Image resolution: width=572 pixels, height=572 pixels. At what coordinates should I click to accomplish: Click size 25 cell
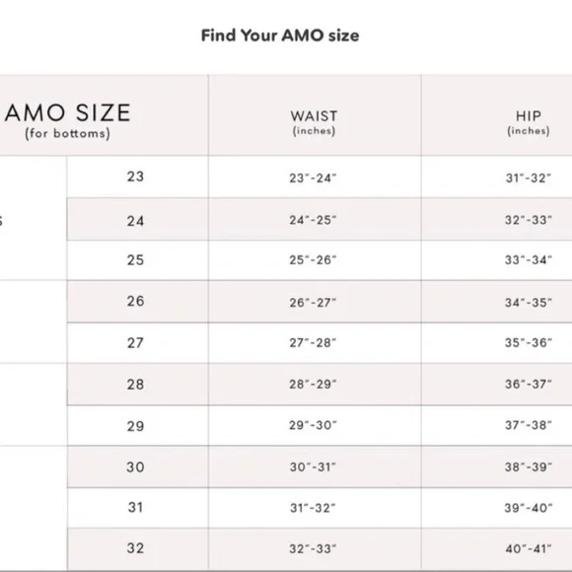point(135,260)
